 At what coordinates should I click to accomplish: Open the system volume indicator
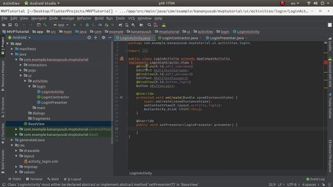(x=316, y=3)
